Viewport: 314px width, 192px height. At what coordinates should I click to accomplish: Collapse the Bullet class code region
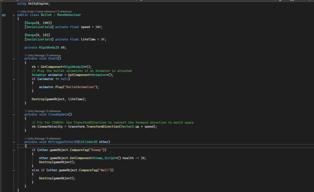point(14,15)
